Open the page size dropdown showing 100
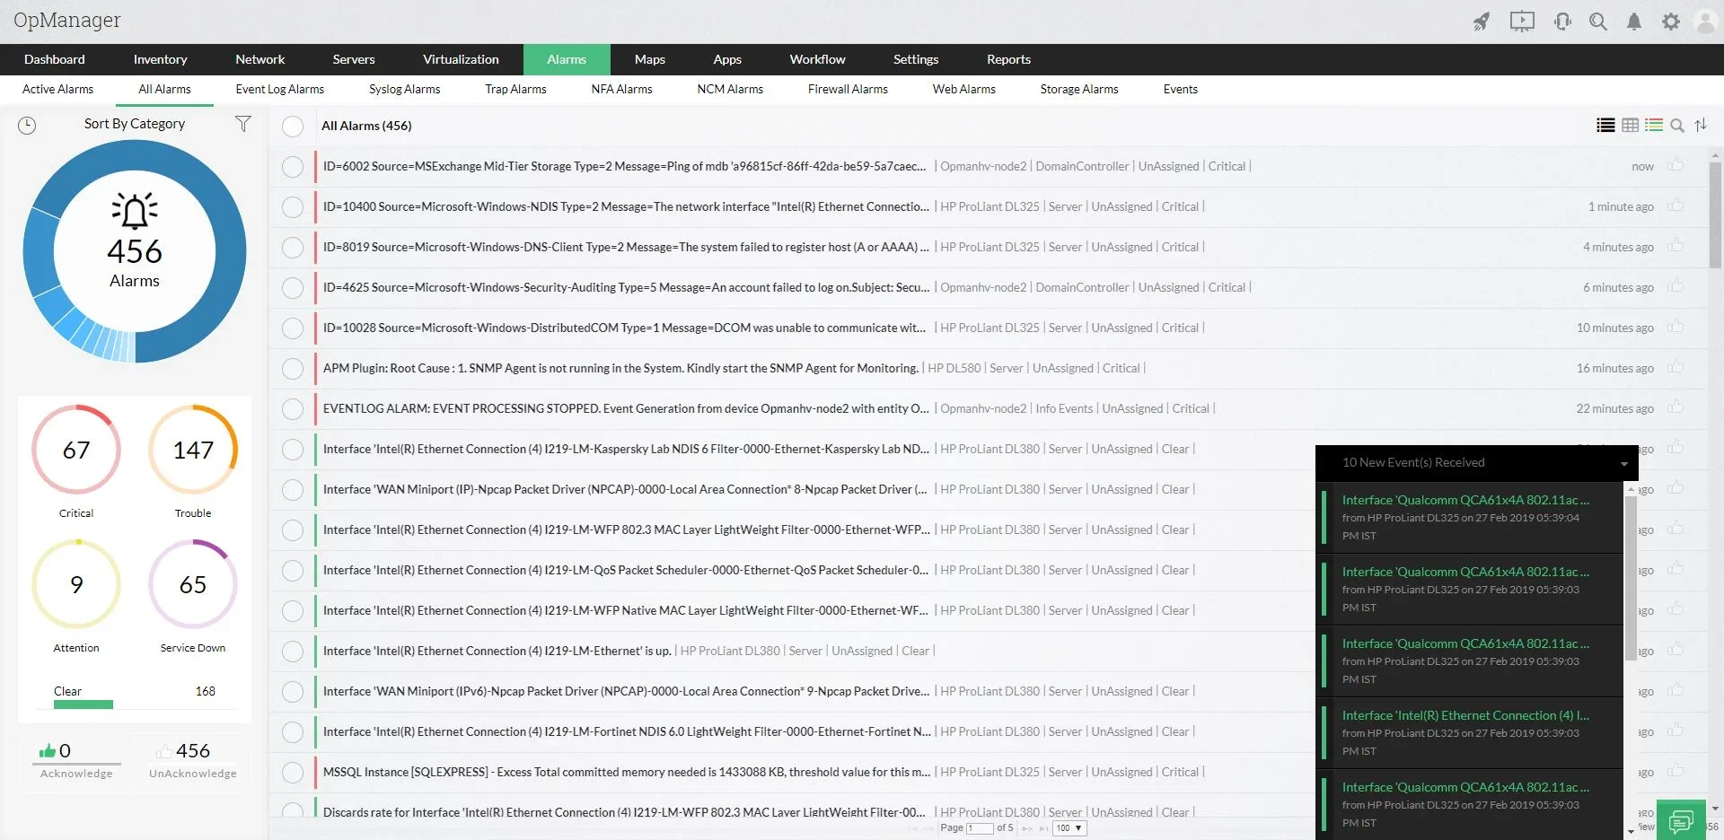The image size is (1724, 840). click(1068, 827)
